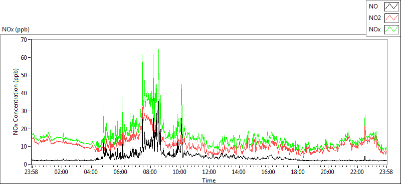
Task: Click the tallest green NOx peak near 08:30
Action: click(158, 50)
